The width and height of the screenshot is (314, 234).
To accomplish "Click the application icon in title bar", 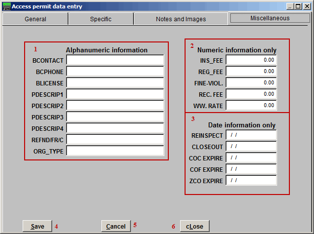I will [x=6, y=6].
